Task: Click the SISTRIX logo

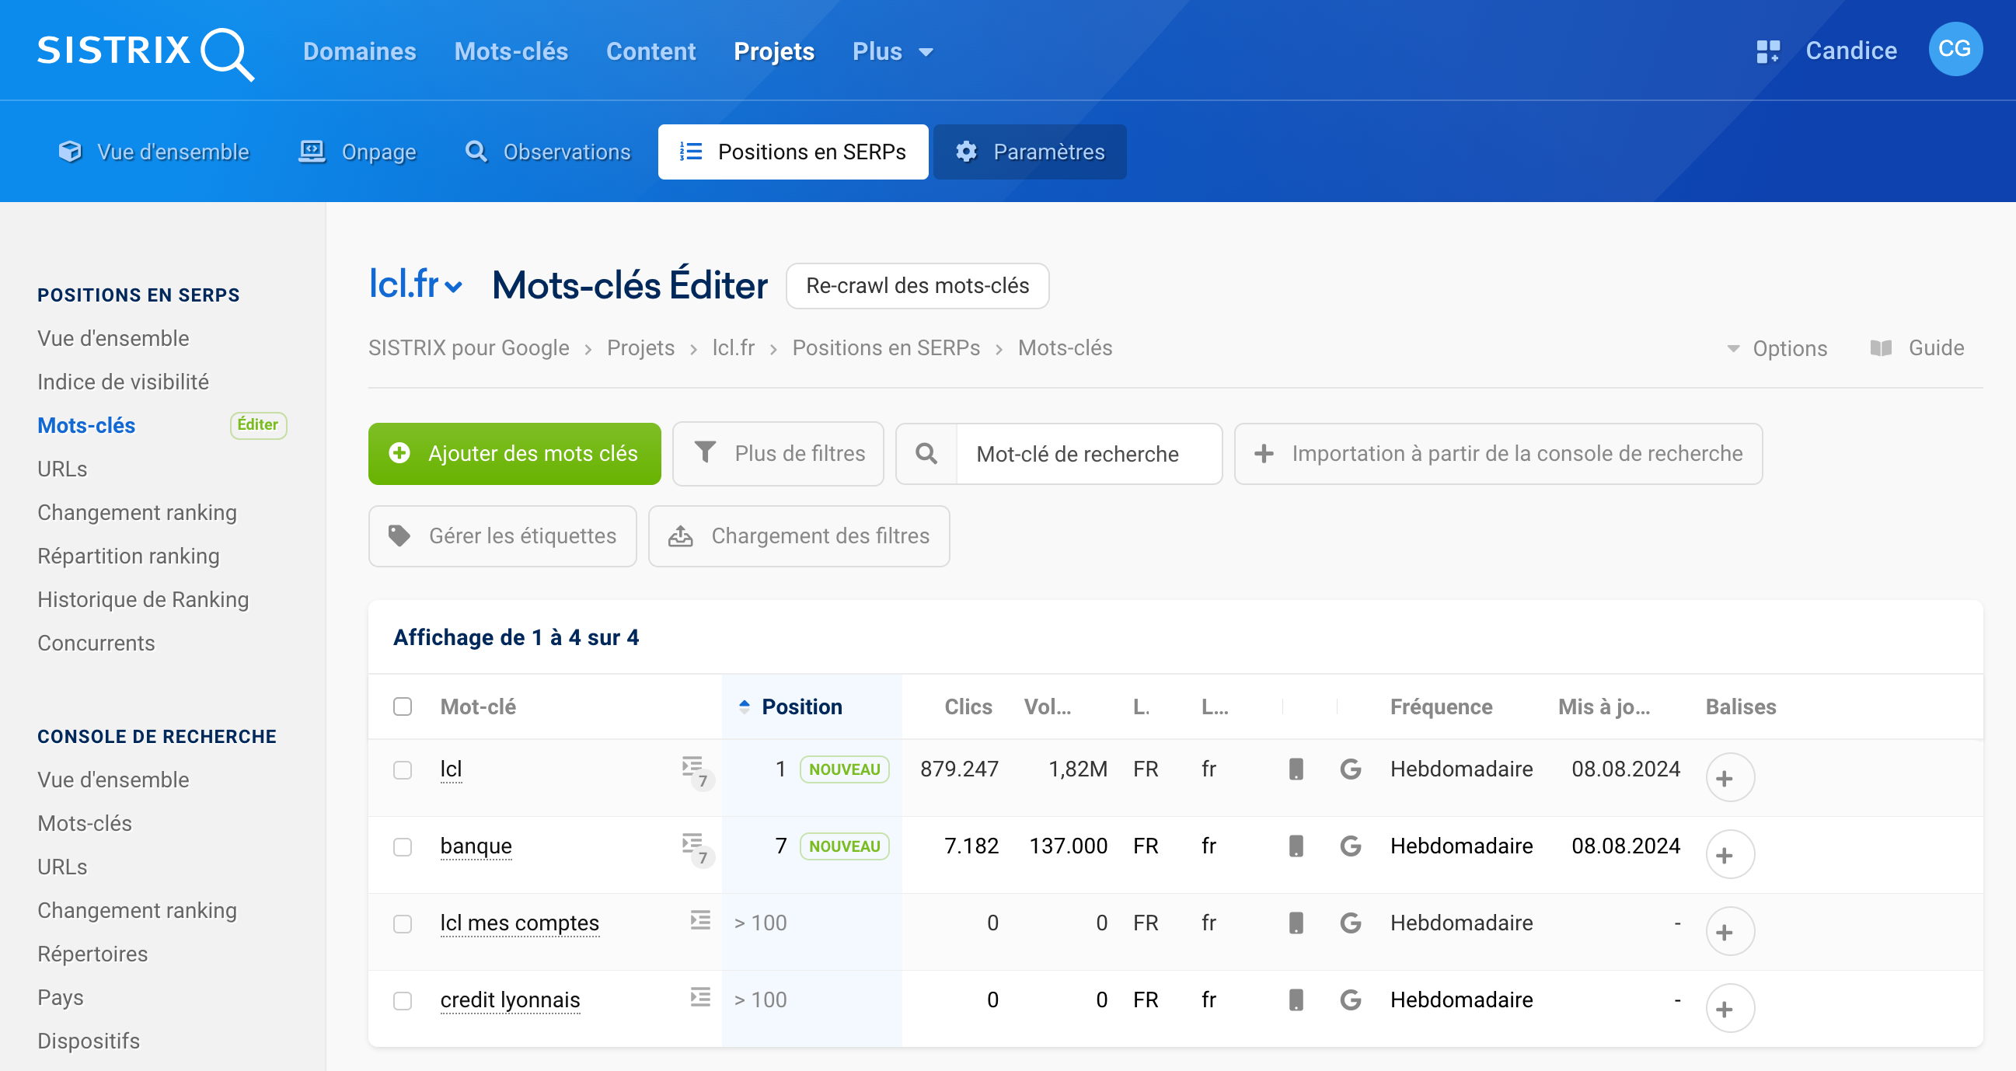Action: click(x=145, y=53)
